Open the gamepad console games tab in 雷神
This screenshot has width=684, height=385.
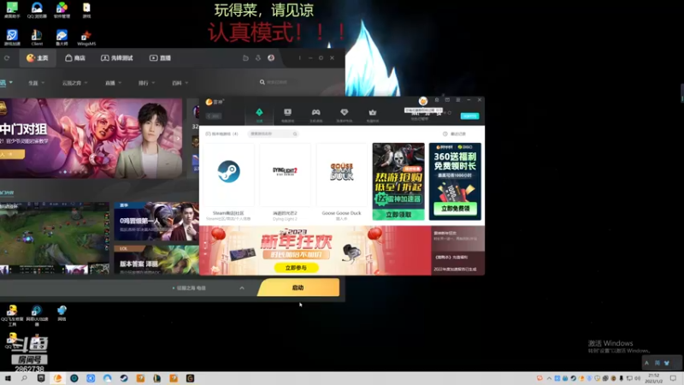(315, 115)
